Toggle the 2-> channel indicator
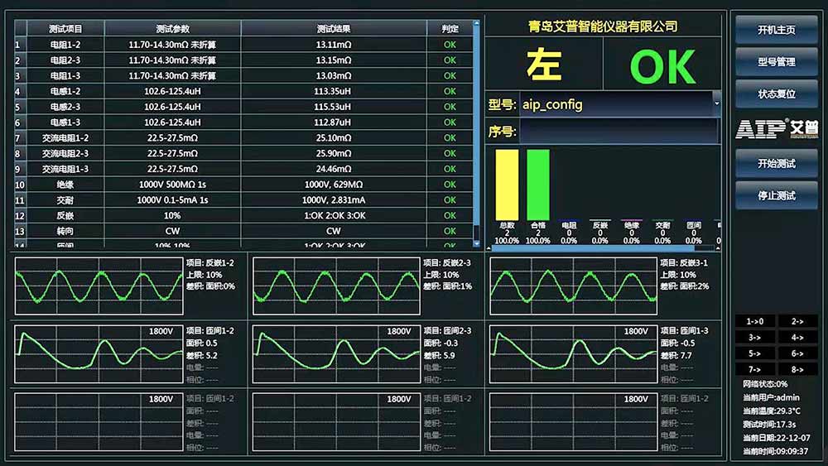Image resolution: width=828 pixels, height=466 pixels. click(x=797, y=321)
